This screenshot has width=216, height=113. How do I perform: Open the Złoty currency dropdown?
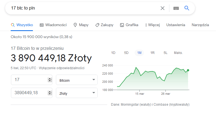click(x=76, y=93)
